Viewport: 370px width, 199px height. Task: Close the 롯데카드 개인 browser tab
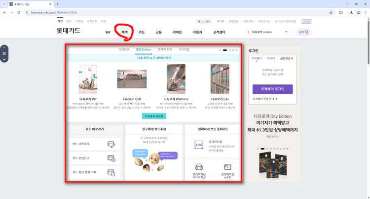[50, 4]
